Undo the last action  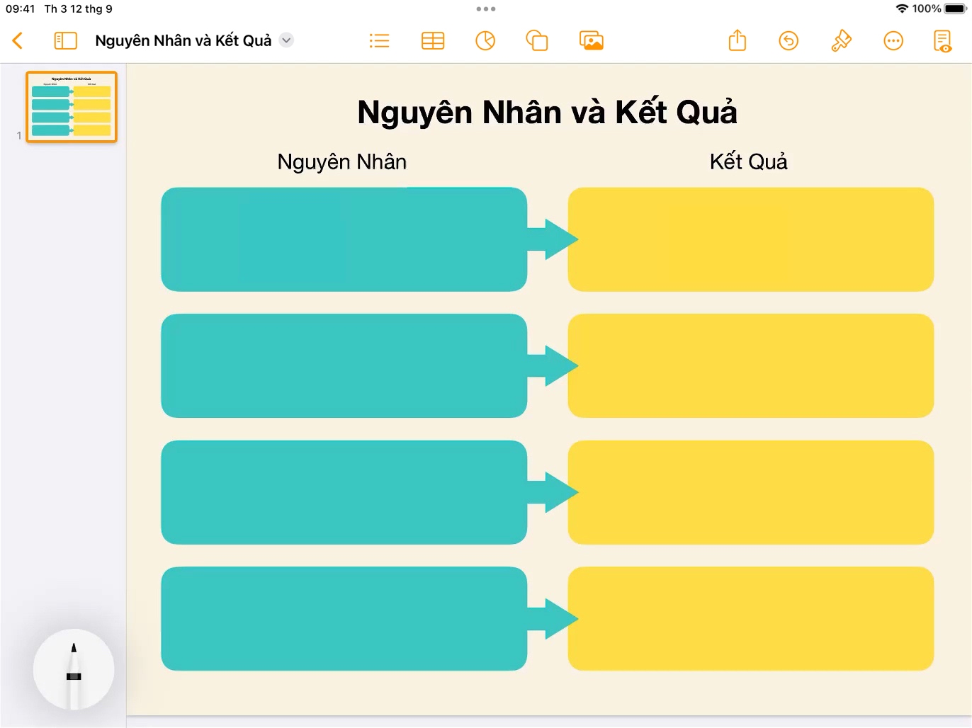789,41
